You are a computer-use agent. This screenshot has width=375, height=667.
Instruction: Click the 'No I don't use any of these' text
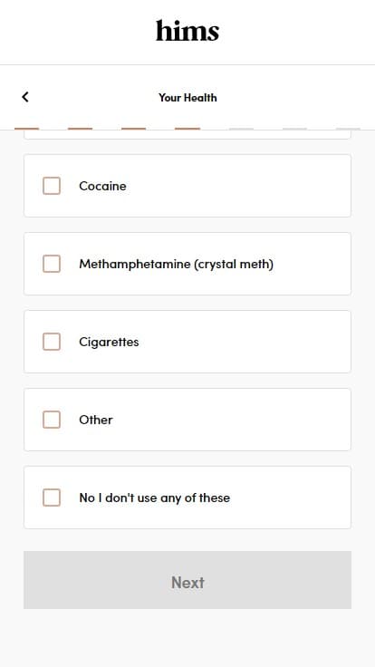click(154, 498)
